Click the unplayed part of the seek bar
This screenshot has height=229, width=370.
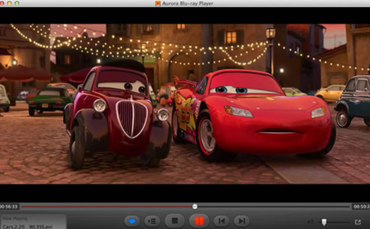click(273, 207)
